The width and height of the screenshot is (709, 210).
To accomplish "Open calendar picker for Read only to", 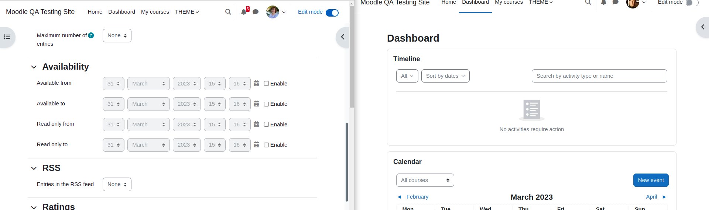I will coord(257,145).
